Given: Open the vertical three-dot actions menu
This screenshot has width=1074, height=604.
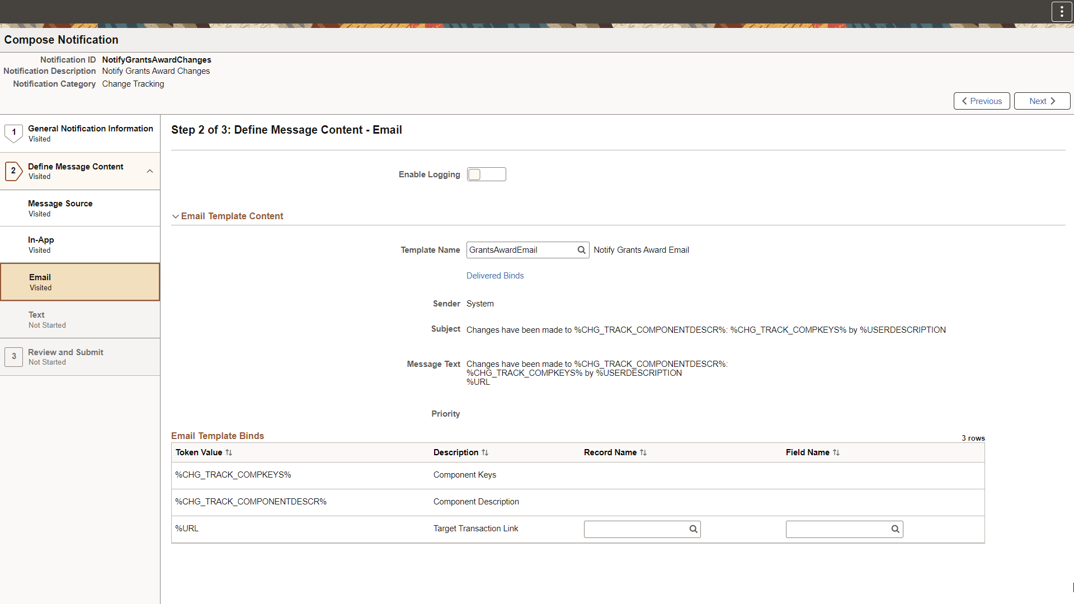Looking at the screenshot, I should pos(1061,11).
